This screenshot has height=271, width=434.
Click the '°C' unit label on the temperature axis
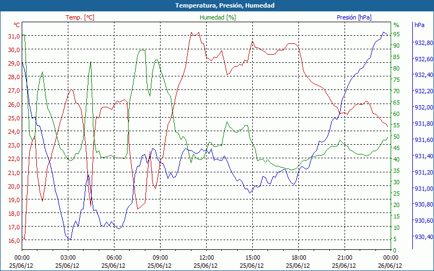point(17,25)
